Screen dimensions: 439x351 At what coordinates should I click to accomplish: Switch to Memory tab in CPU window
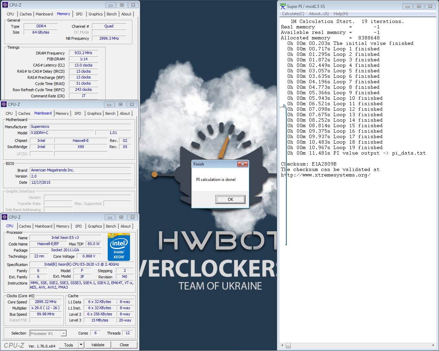pyautogui.click(x=63, y=226)
